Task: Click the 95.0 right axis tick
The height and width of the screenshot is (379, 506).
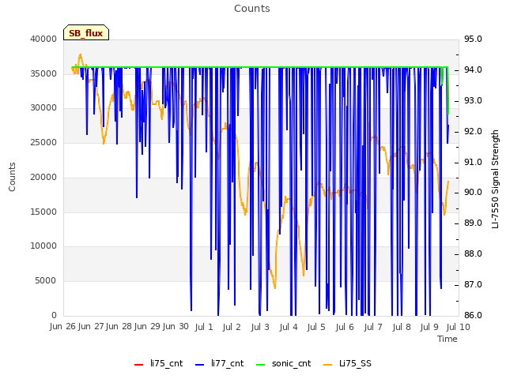Action: pyautogui.click(x=473, y=39)
